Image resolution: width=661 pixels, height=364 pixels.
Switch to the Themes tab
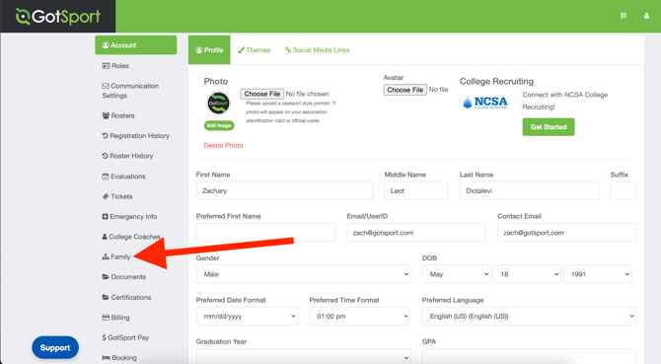(x=255, y=49)
